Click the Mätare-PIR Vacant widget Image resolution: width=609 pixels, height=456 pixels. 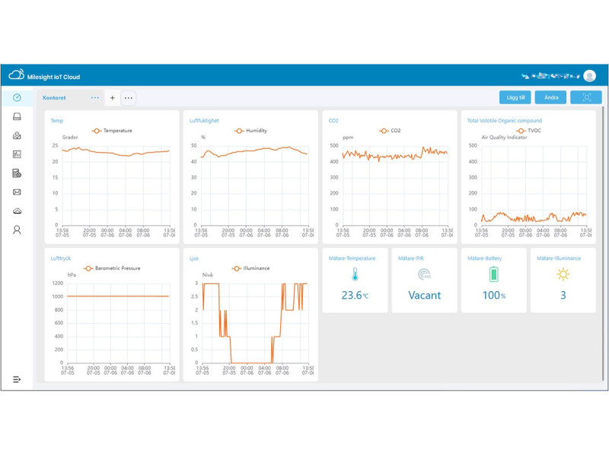[x=424, y=280]
